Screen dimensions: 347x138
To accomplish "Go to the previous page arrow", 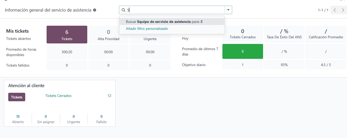I will click(x=335, y=10).
